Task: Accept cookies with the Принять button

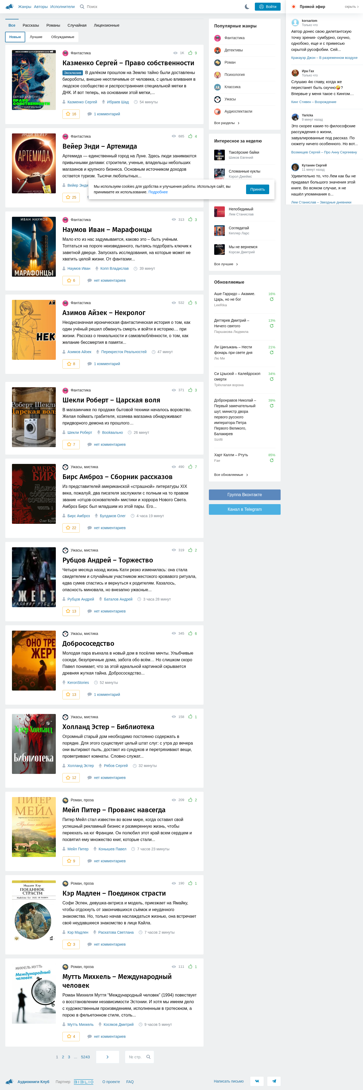Action: (258, 189)
